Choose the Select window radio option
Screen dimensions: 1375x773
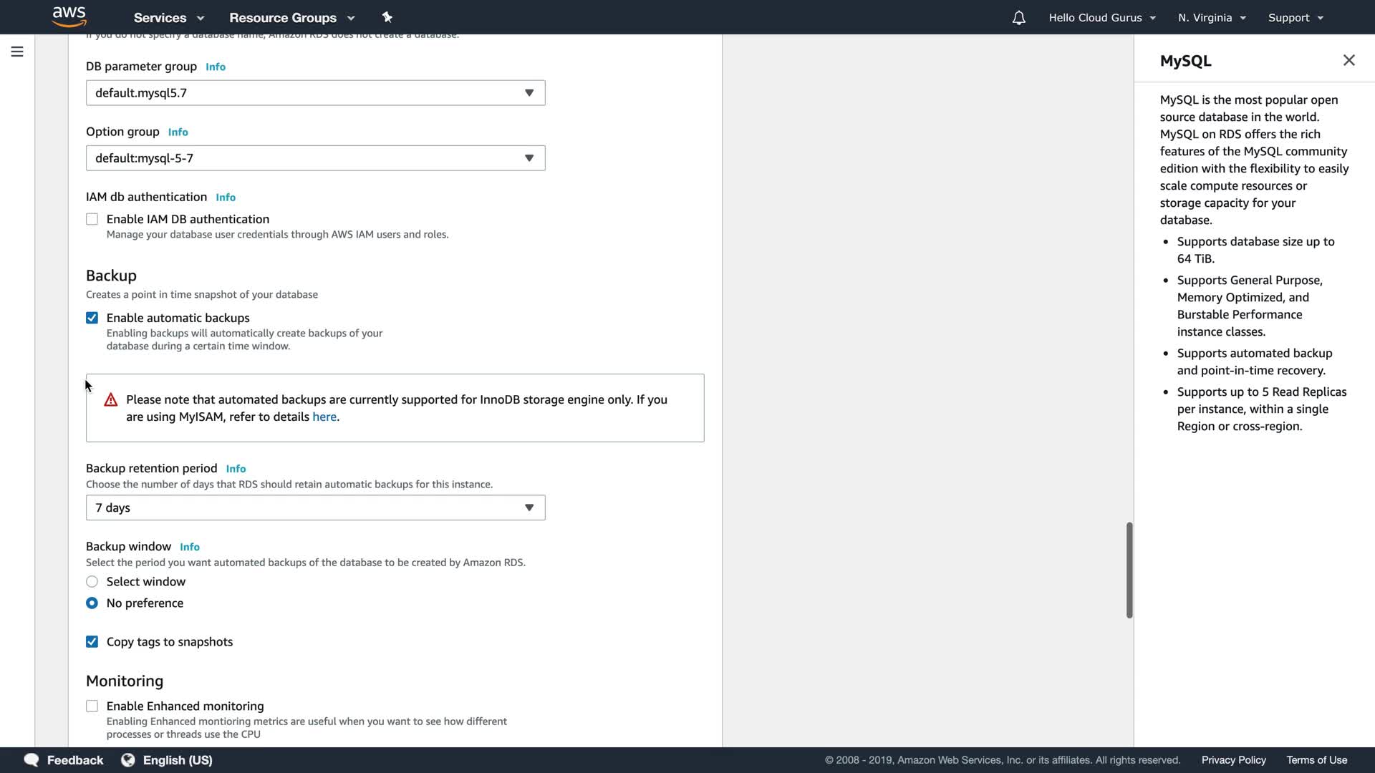tap(92, 582)
